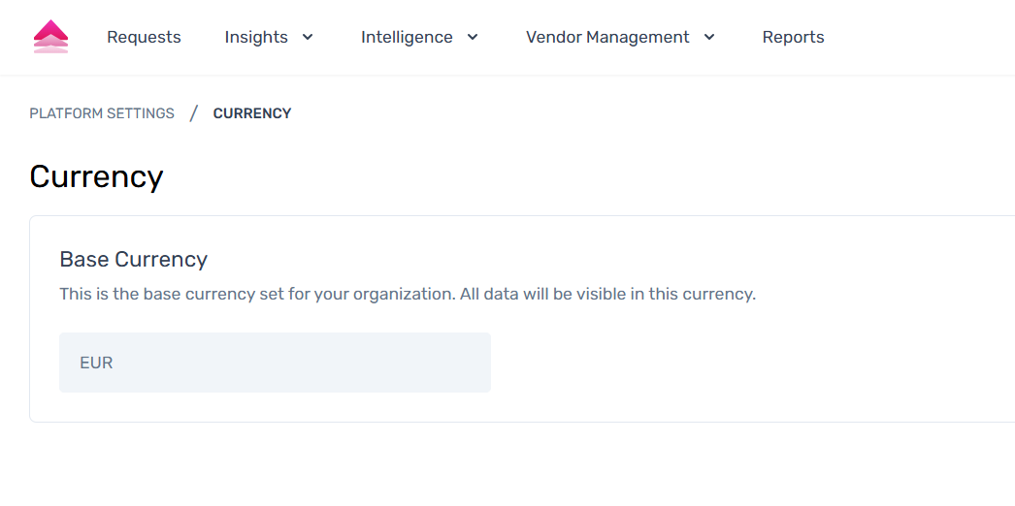The image size is (1015, 506).
Task: Click the Base Currency section title
Action: coord(134,259)
